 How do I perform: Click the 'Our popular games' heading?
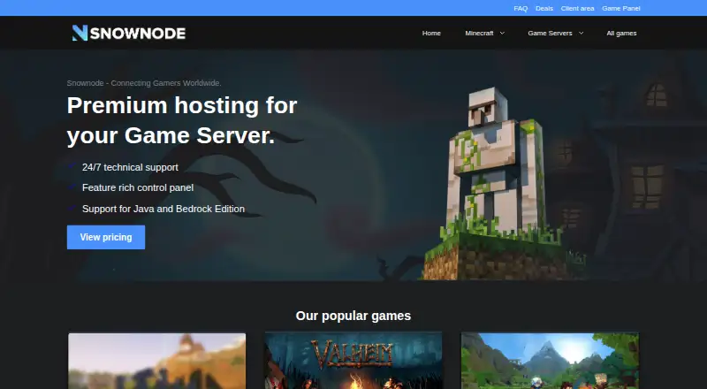click(353, 316)
